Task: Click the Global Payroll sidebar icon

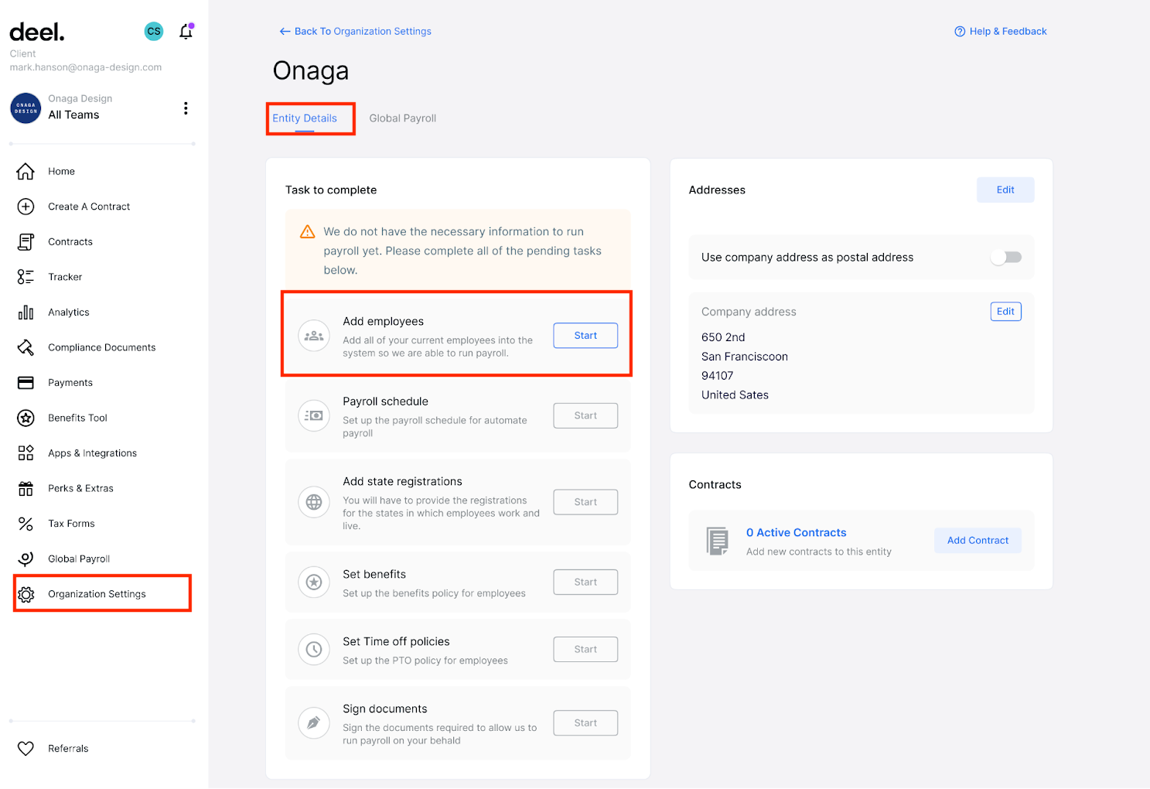Action: (26, 558)
